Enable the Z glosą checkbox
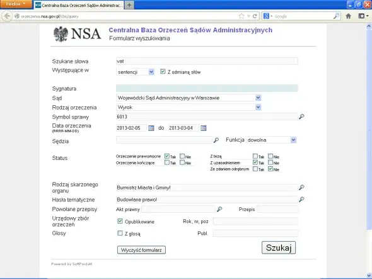The width and height of the screenshot is (372, 279). pos(120,233)
